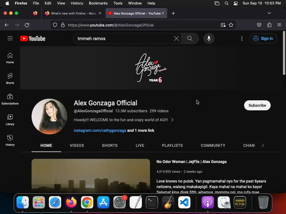286x214 pixels.
Task: Go to Home in the sidebar
Action: (x=10, y=58)
